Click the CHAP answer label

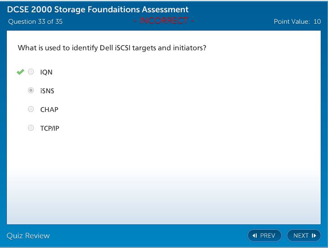49,110
